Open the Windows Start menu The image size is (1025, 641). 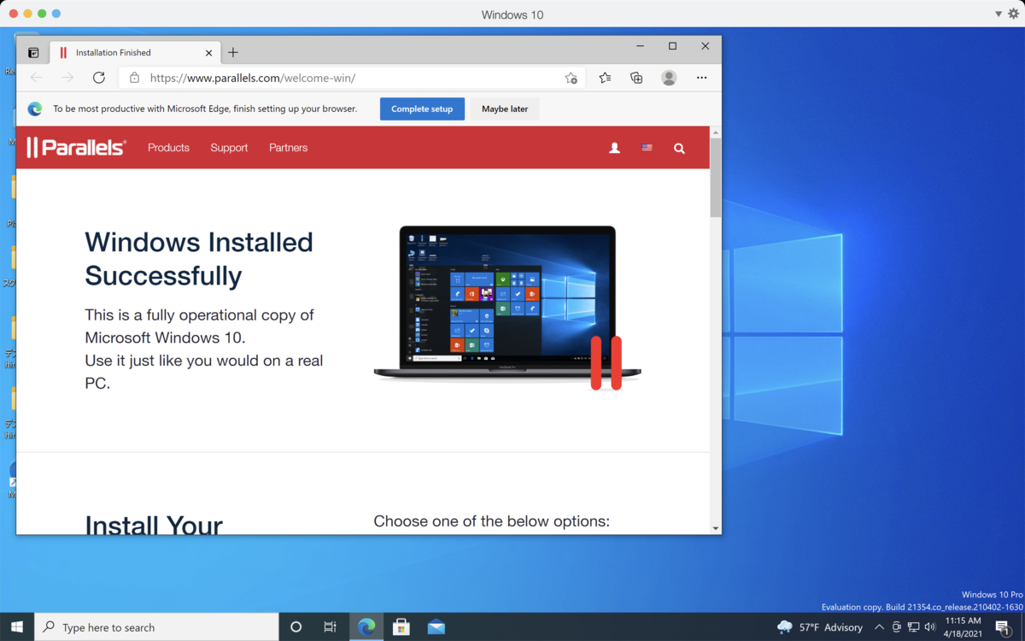[17, 627]
